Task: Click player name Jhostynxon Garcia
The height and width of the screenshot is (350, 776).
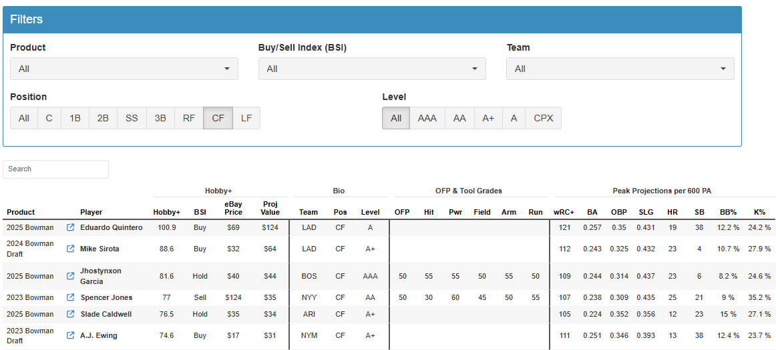Action: coord(100,276)
